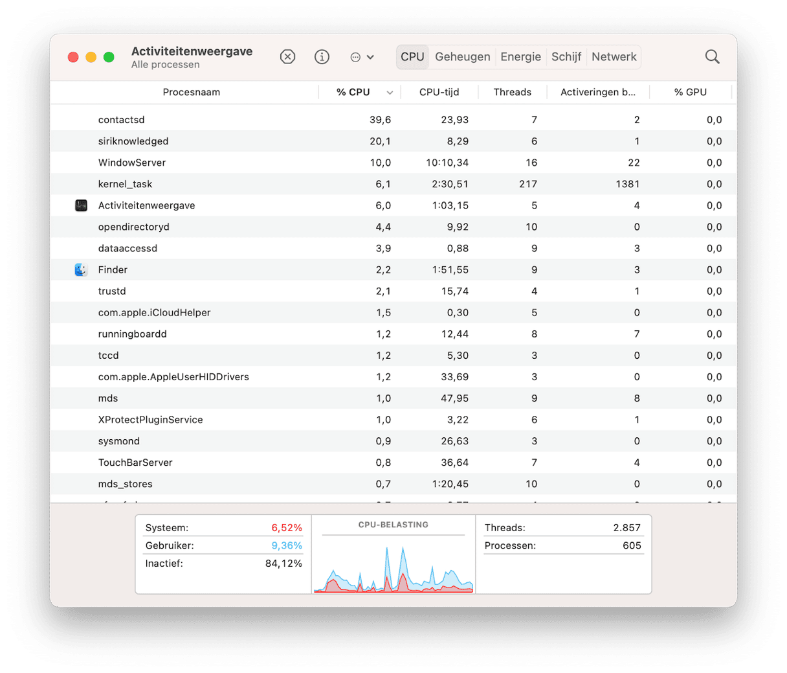This screenshot has width=787, height=673.
Task: Click the % CPU sort direction chevron
Action: (390, 93)
